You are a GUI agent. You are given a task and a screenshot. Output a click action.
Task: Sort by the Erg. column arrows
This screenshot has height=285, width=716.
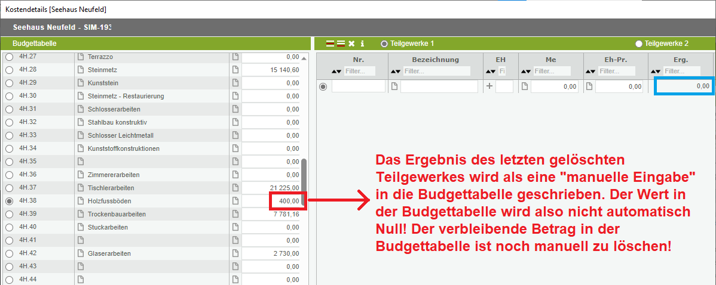coord(657,72)
